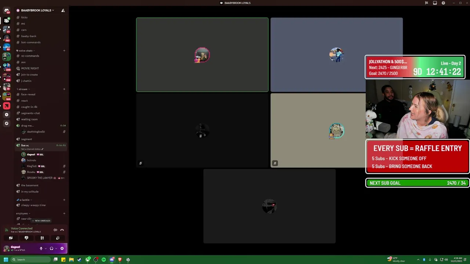Open Brave browser from the taskbar
This screenshot has width=470, height=264.
120,260
